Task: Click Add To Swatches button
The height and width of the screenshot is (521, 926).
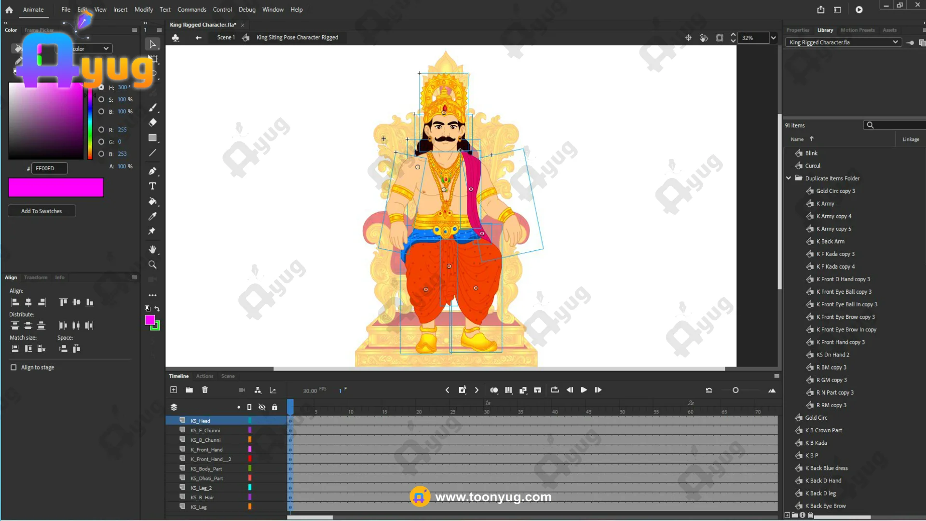Action: (x=41, y=211)
